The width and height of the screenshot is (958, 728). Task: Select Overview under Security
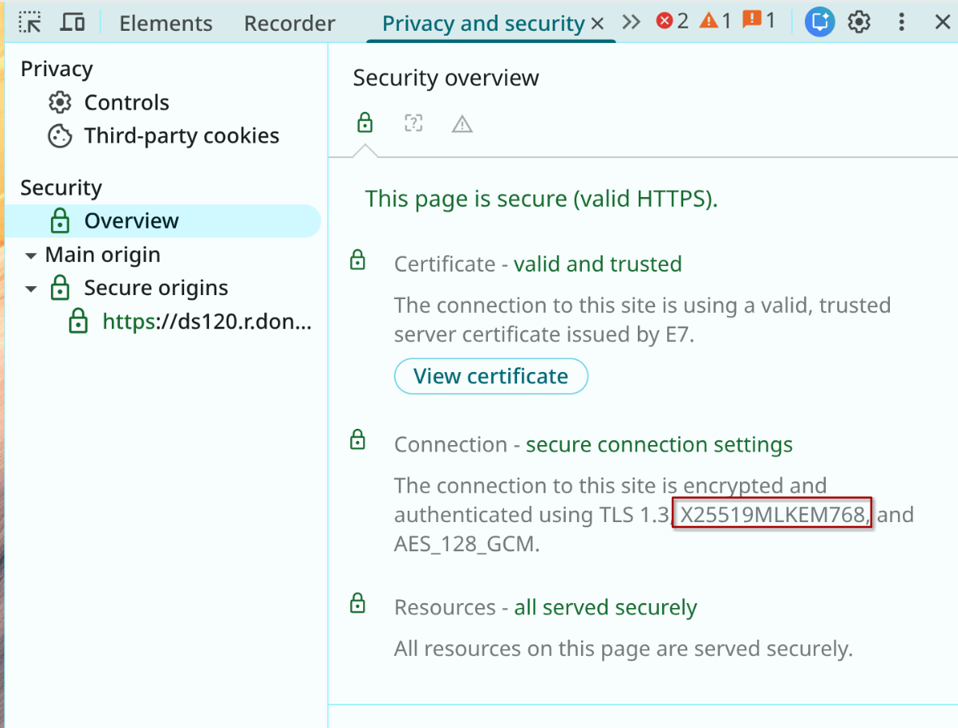pyautogui.click(x=130, y=221)
